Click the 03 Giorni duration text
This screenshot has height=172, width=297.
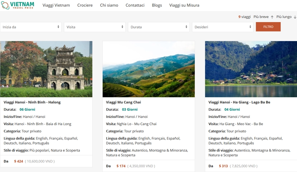130,109
